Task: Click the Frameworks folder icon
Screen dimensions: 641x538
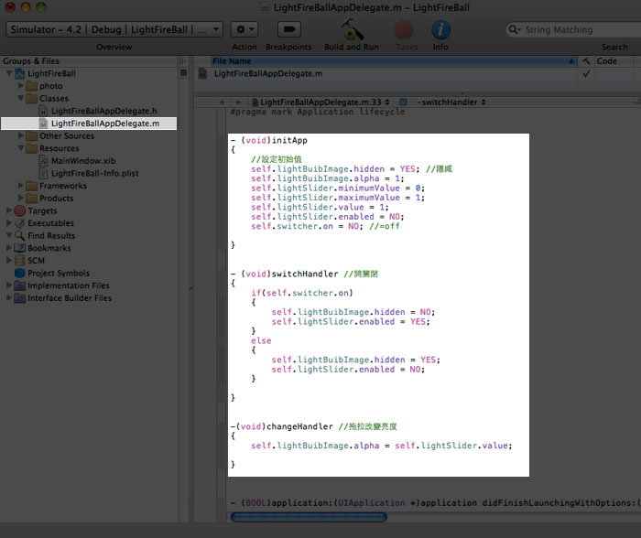Action: 31,186
